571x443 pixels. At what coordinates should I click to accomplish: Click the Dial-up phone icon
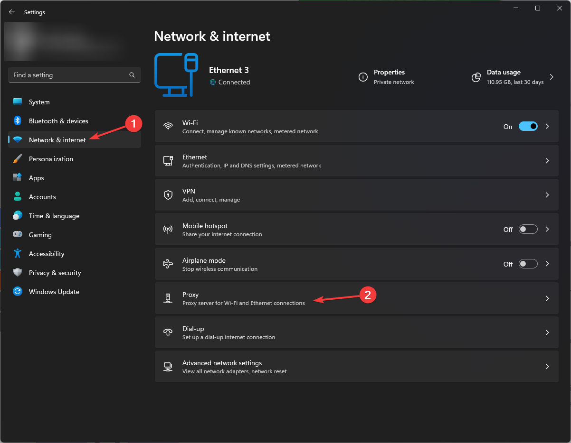(x=168, y=332)
